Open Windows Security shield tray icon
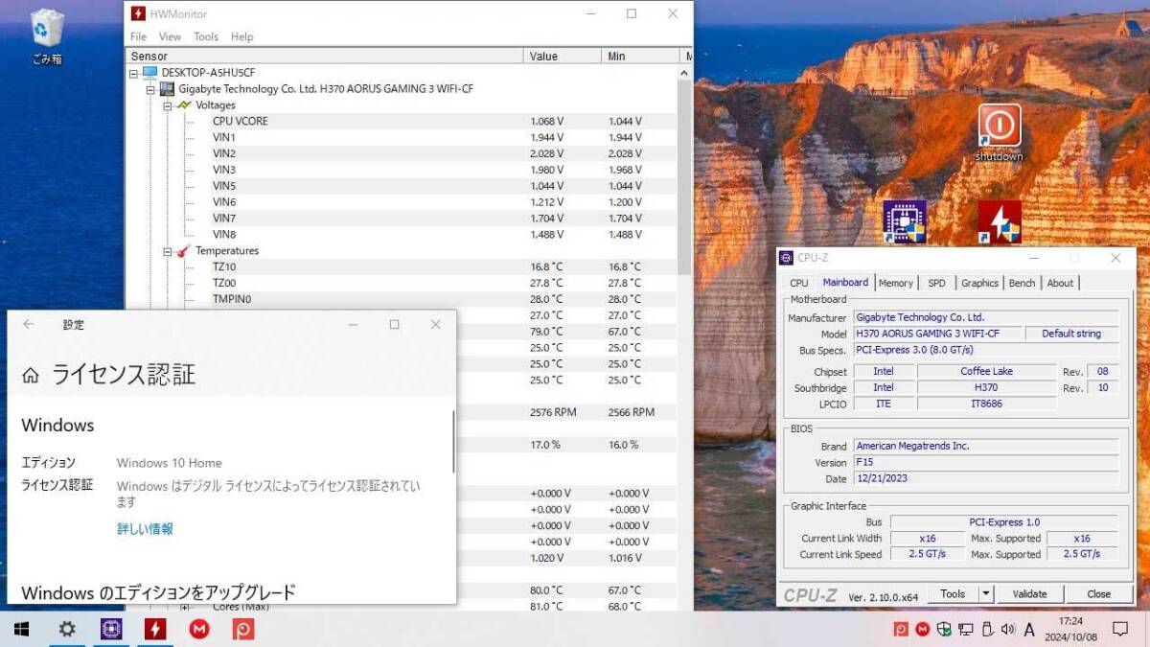Viewport: 1150px width, 647px height. tap(944, 630)
